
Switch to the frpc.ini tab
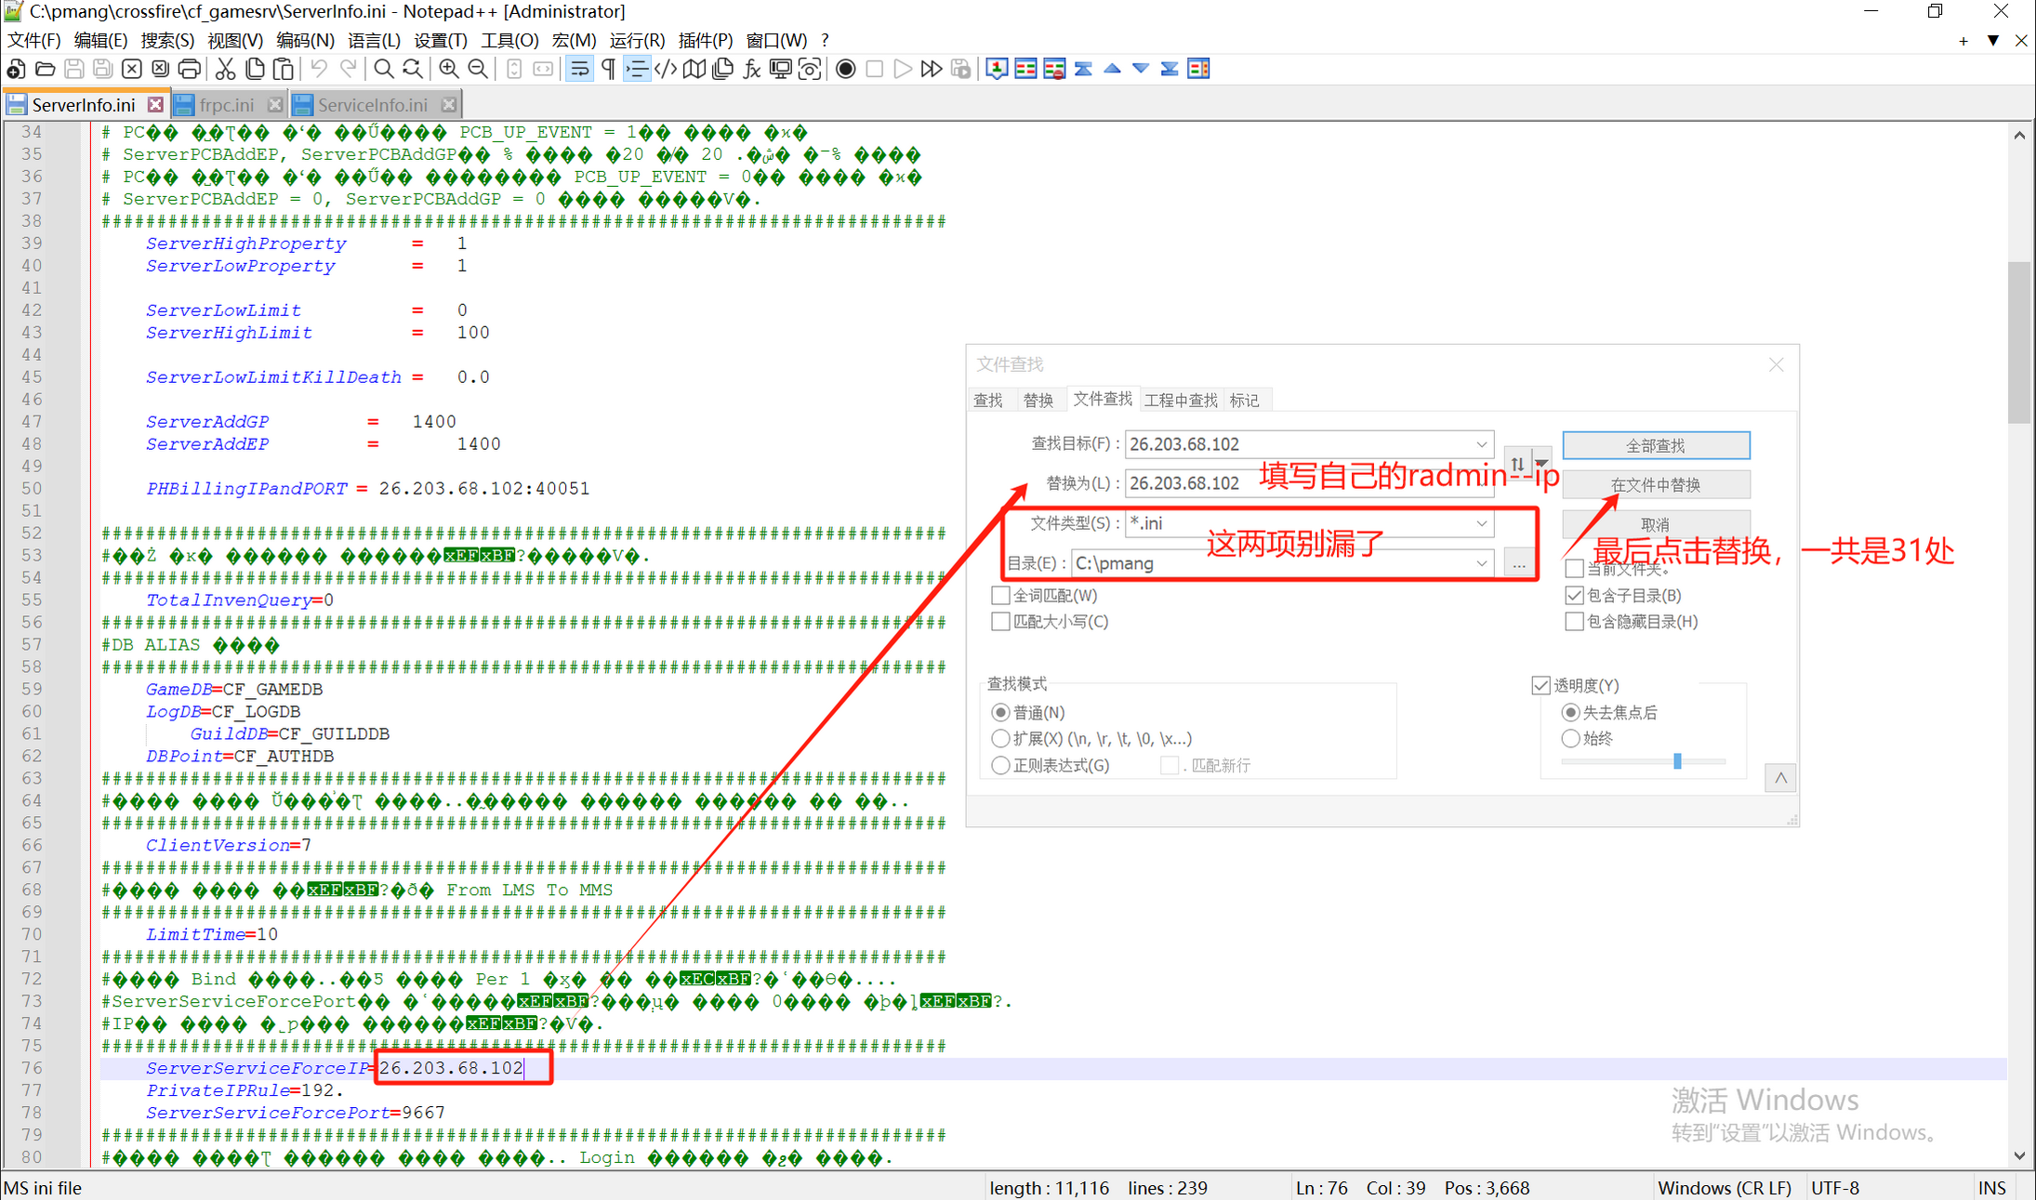pyautogui.click(x=226, y=105)
